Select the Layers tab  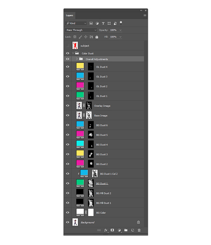pyautogui.click(x=69, y=15)
